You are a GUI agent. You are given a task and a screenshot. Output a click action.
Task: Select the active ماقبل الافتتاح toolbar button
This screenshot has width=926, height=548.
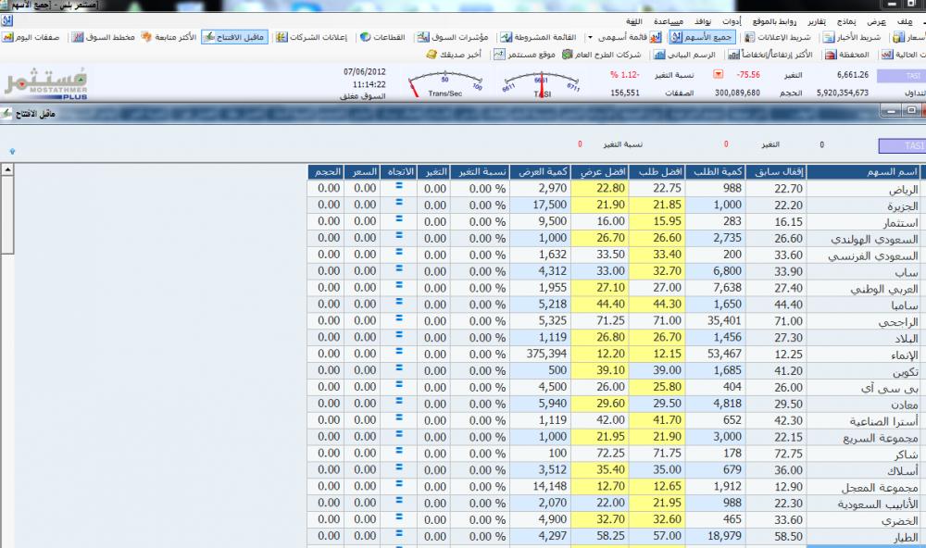click(234, 37)
